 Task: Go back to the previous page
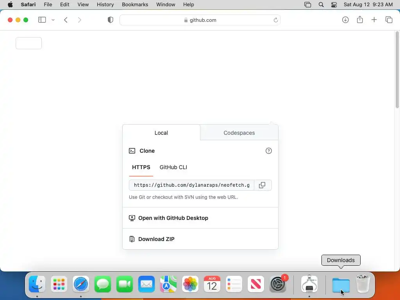pos(66,20)
